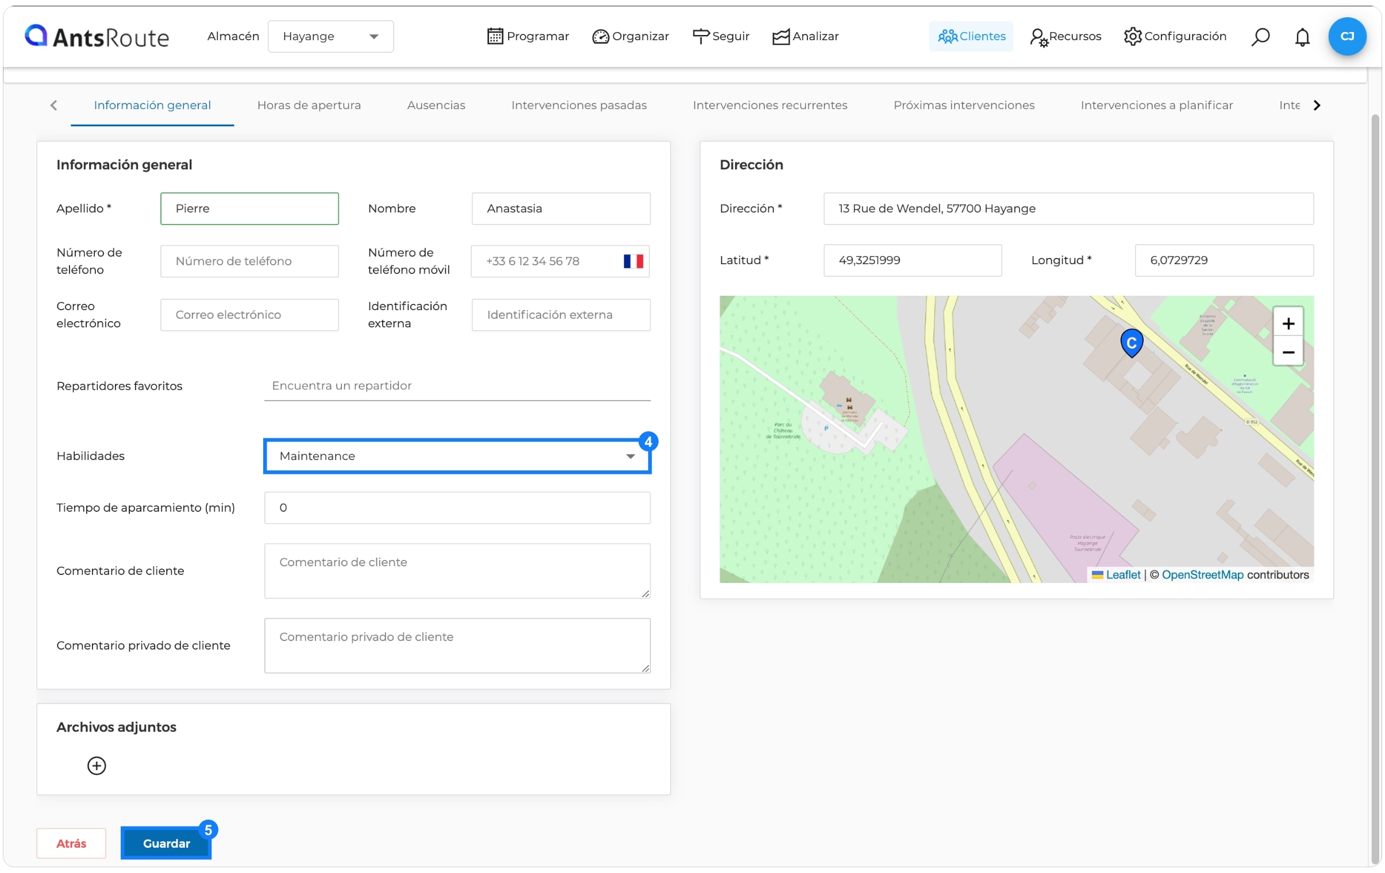Click the Guardar button
The height and width of the screenshot is (873, 1385).
pyautogui.click(x=166, y=843)
